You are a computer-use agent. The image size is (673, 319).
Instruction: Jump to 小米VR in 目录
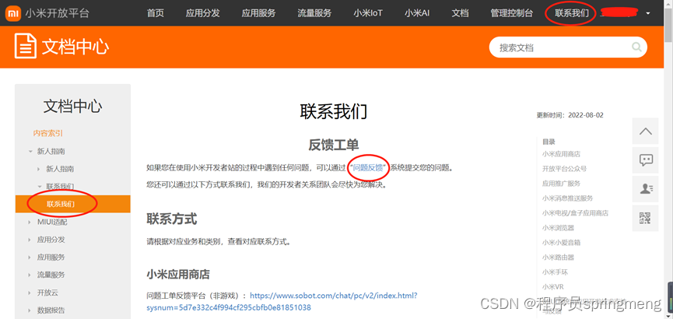(x=553, y=286)
